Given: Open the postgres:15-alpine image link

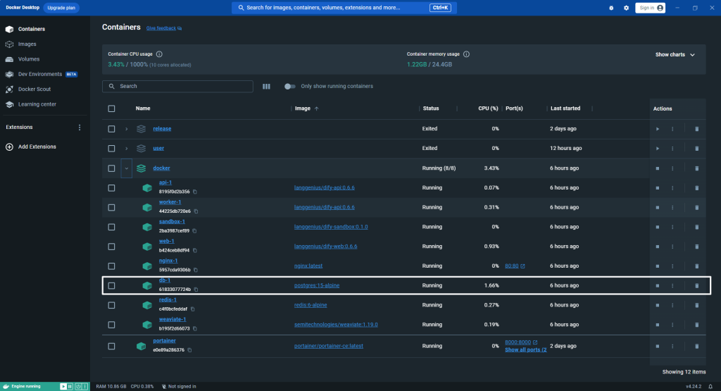Looking at the screenshot, I should (x=317, y=285).
